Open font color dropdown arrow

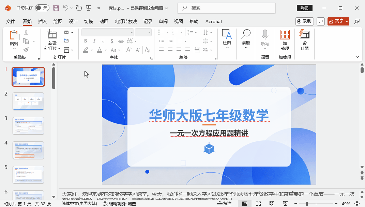pos(106,50)
